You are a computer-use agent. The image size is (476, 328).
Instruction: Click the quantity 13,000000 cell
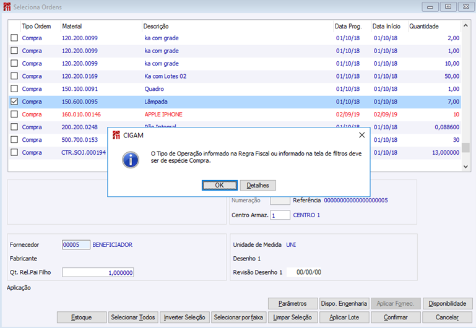point(446,153)
